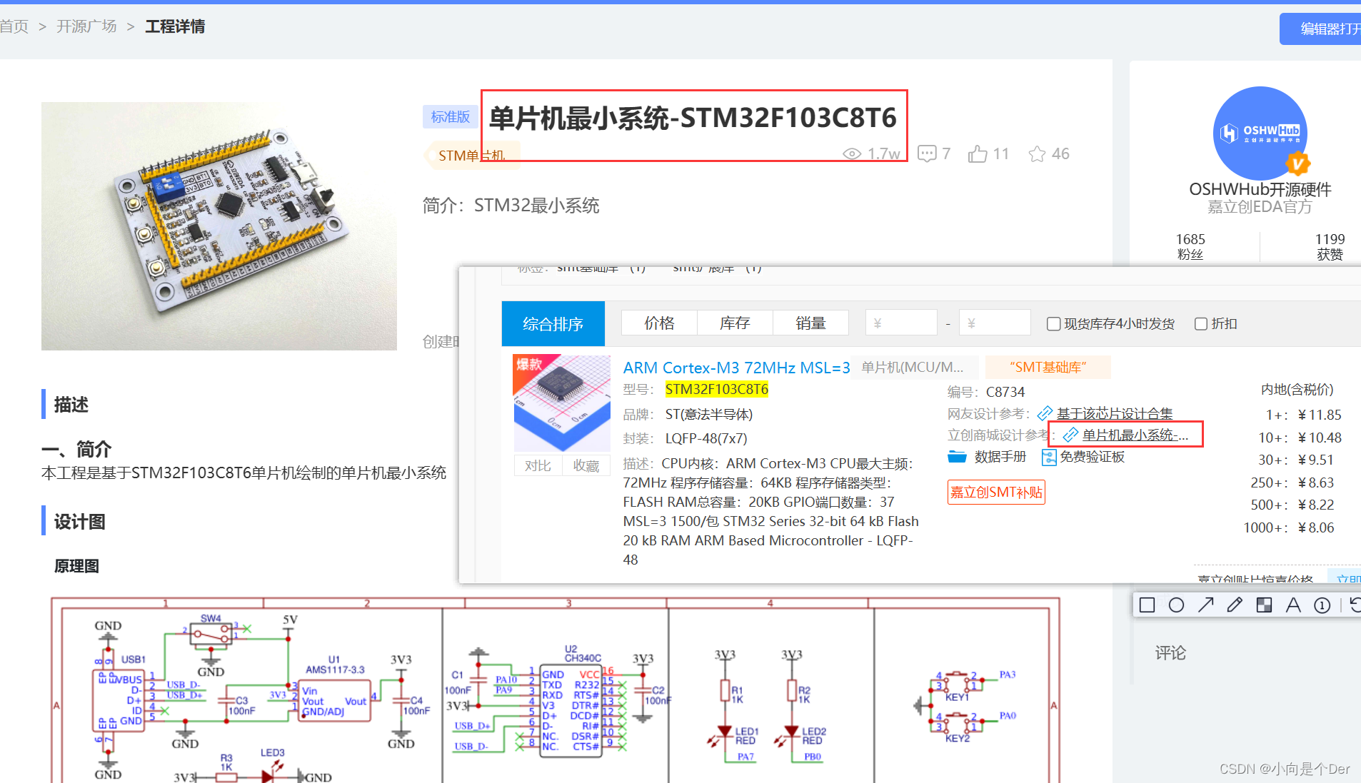This screenshot has width=1361, height=783.
Task: Click the 标准版 badge
Action: click(451, 116)
